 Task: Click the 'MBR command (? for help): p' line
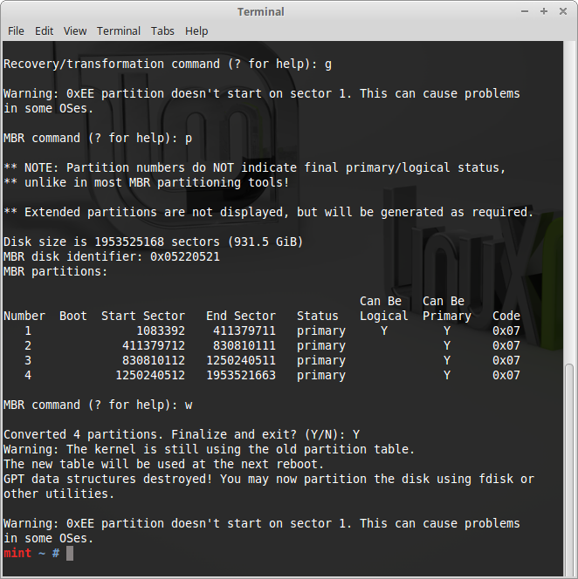(x=98, y=139)
